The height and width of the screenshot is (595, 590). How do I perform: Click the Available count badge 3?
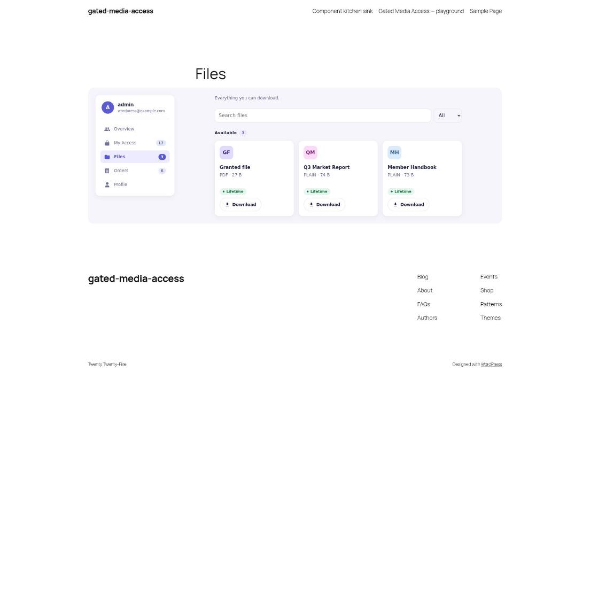[x=243, y=133]
